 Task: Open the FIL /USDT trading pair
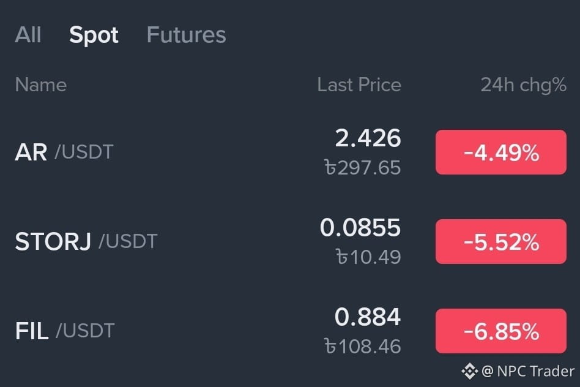[x=65, y=331]
